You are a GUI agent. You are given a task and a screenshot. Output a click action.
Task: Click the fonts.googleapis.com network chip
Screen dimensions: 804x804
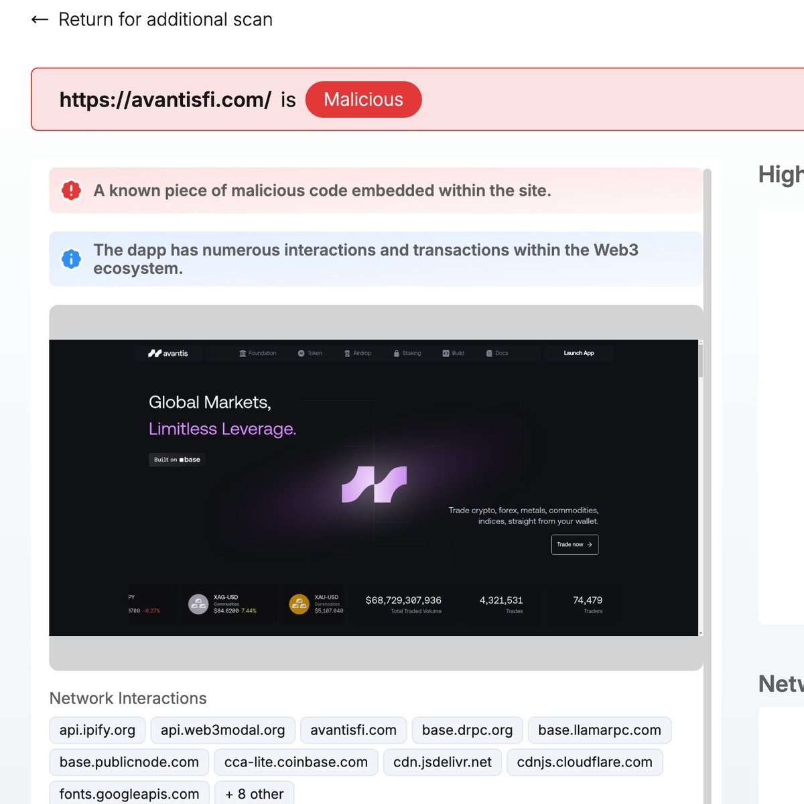coord(129,794)
